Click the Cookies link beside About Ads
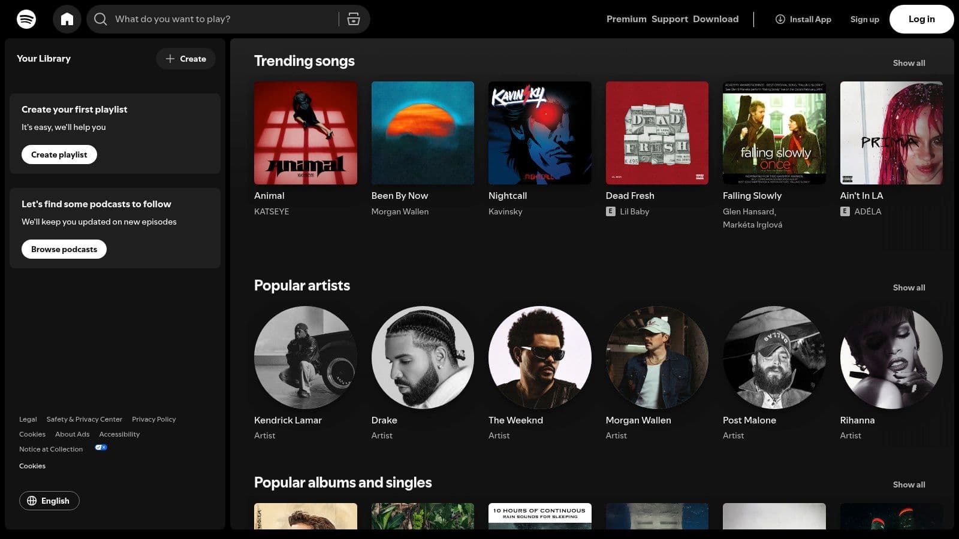 (32, 434)
